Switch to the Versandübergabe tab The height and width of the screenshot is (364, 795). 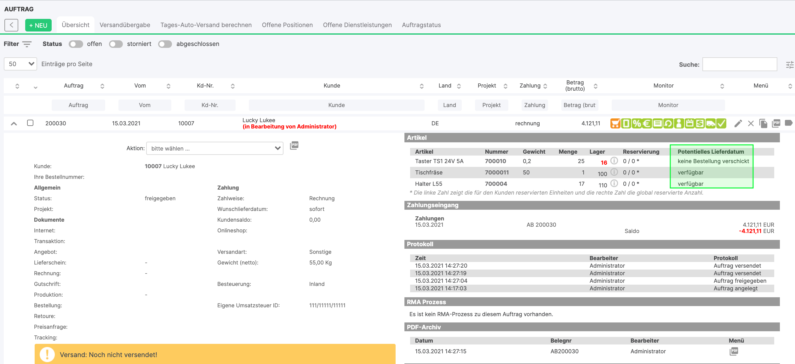coord(125,25)
